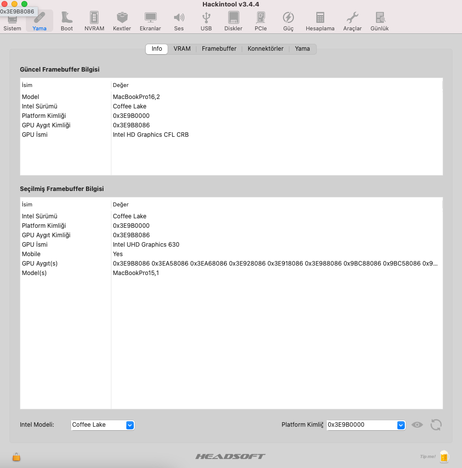This screenshot has width=462, height=468.
Task: Select the Kextler toolbar icon
Action: coord(122,21)
